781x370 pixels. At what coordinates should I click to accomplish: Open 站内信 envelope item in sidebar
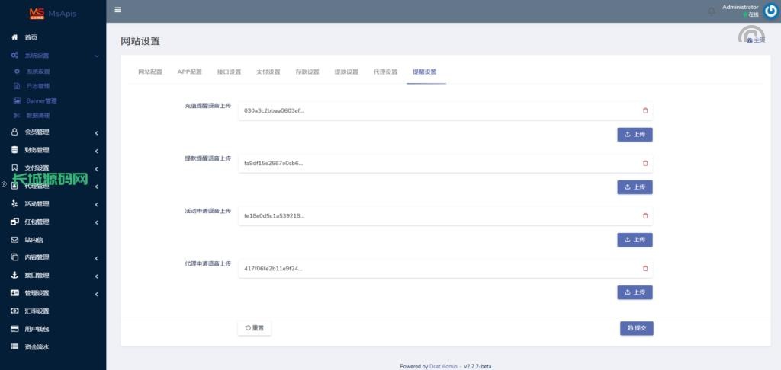[36, 239]
